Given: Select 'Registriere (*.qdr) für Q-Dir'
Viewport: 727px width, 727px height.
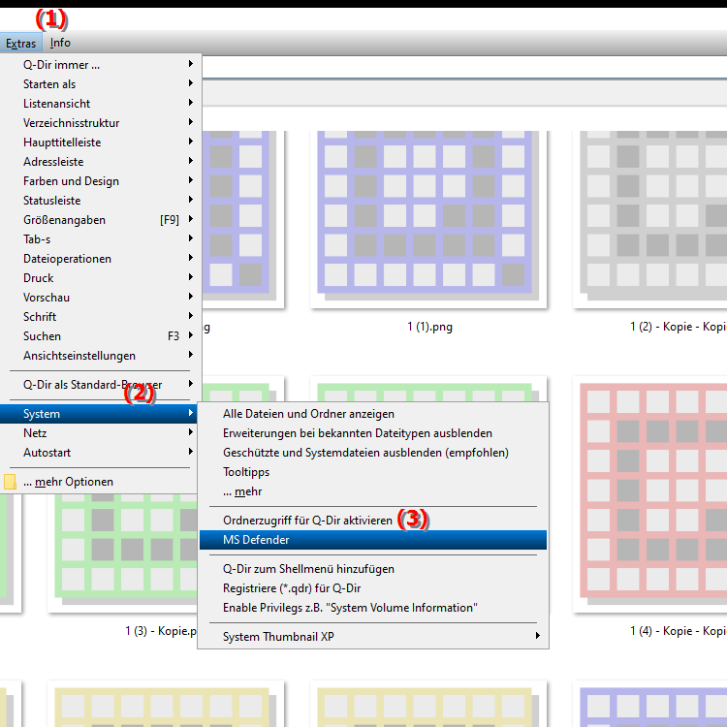Looking at the screenshot, I should pyautogui.click(x=373, y=588).
